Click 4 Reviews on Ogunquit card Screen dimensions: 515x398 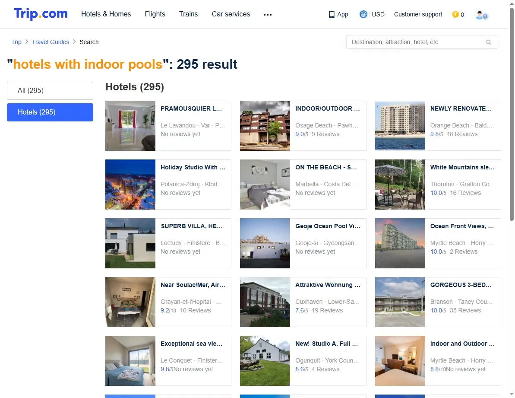tap(325, 369)
